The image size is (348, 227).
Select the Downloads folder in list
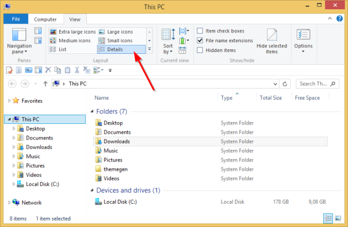pos(210,141)
